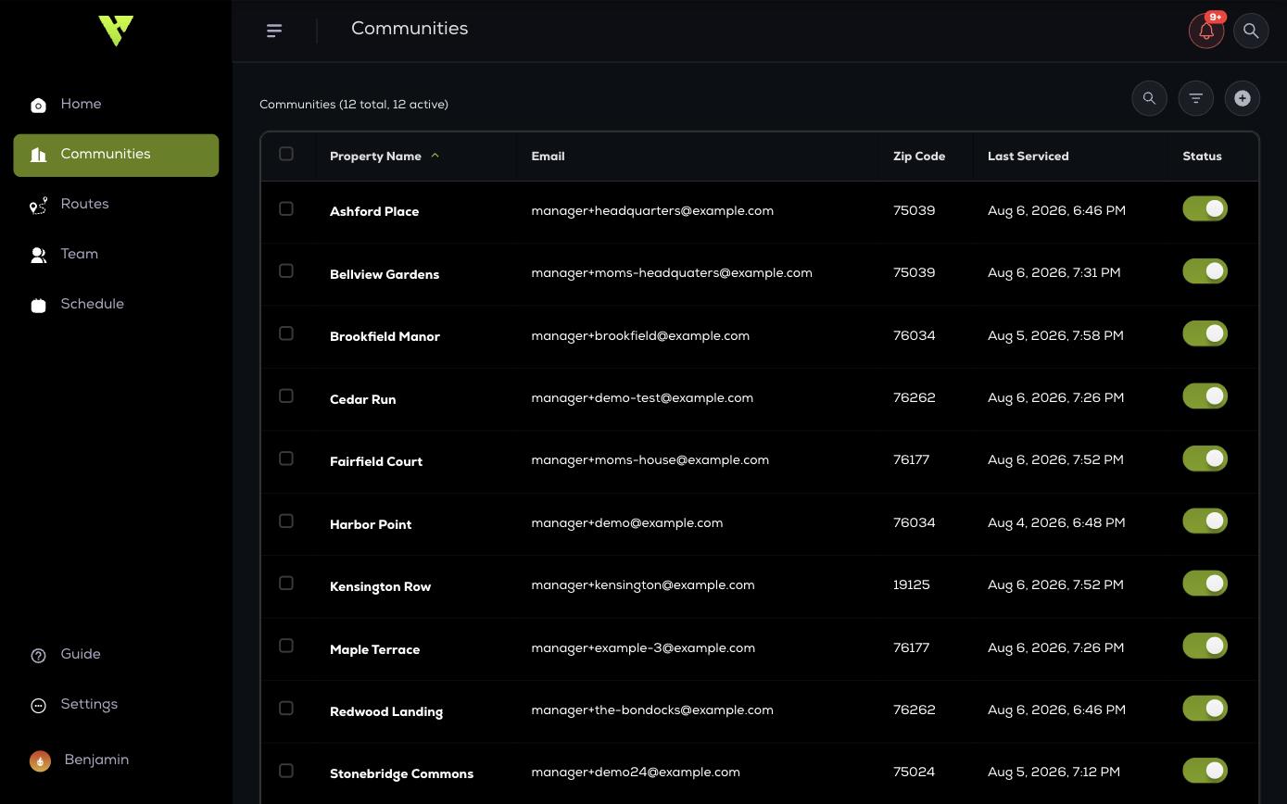This screenshot has width=1287, height=804.
Task: Sort by Property Name ascending arrow
Action: click(435, 156)
